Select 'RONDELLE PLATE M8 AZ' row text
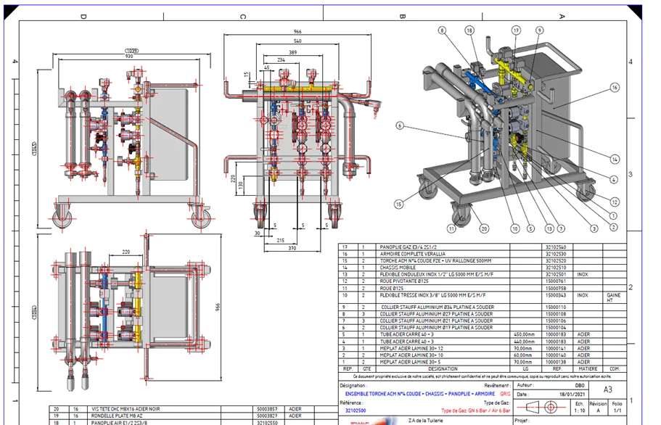Image resolution: width=661 pixels, height=425 pixels. (115, 416)
